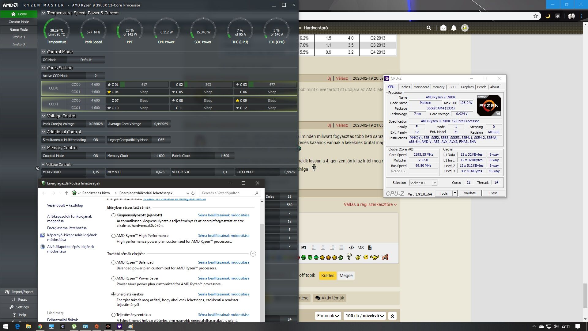Click the Keresés a Vezérlőpulton search field
This screenshot has width=588, height=331.
pos(230,193)
